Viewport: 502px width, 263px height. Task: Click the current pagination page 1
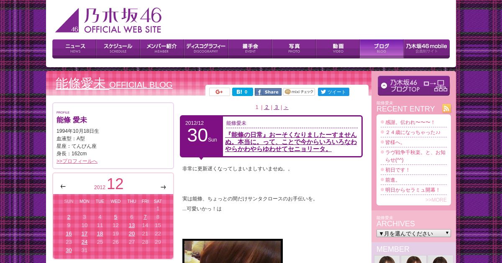pos(257,107)
